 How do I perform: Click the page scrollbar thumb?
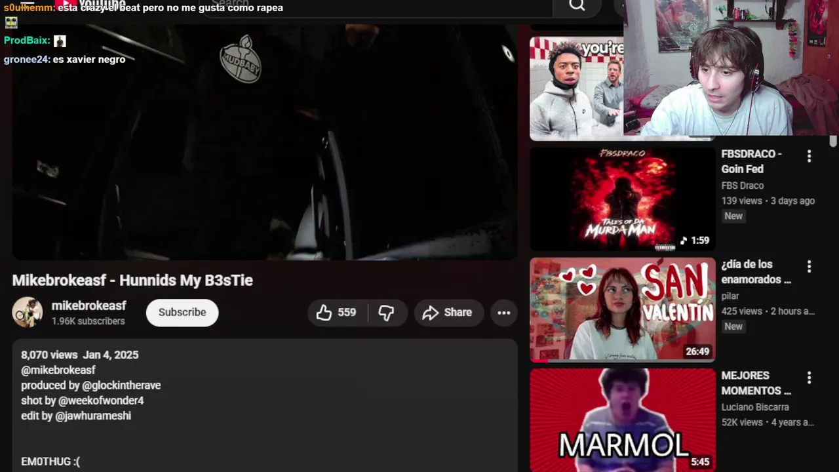tap(833, 141)
